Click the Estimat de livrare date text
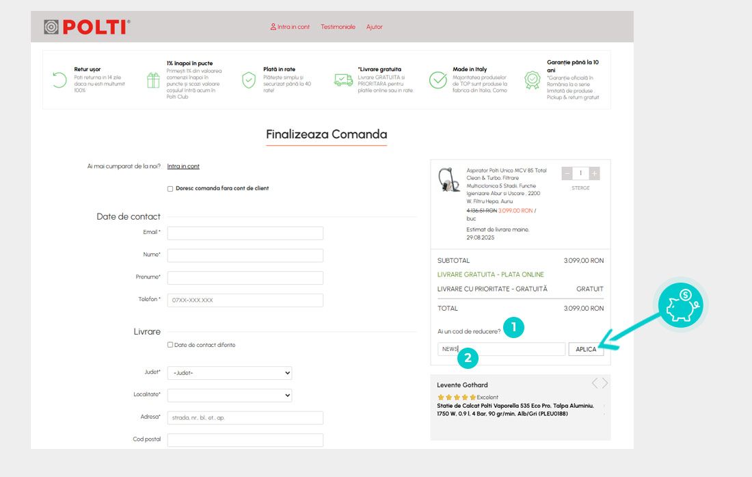Image resolution: width=752 pixels, height=477 pixels. [498, 233]
